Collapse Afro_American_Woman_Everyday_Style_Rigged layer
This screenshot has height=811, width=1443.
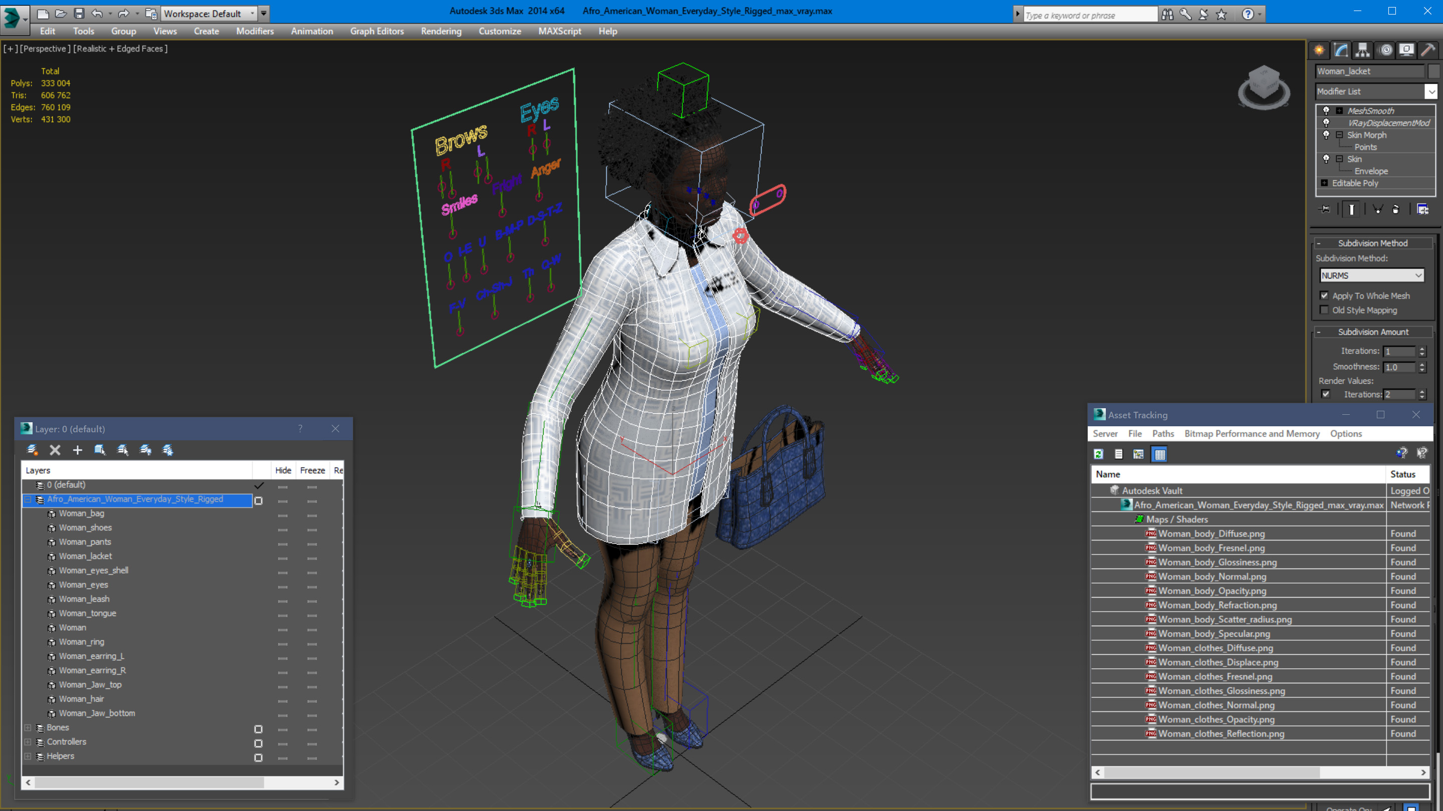28,499
